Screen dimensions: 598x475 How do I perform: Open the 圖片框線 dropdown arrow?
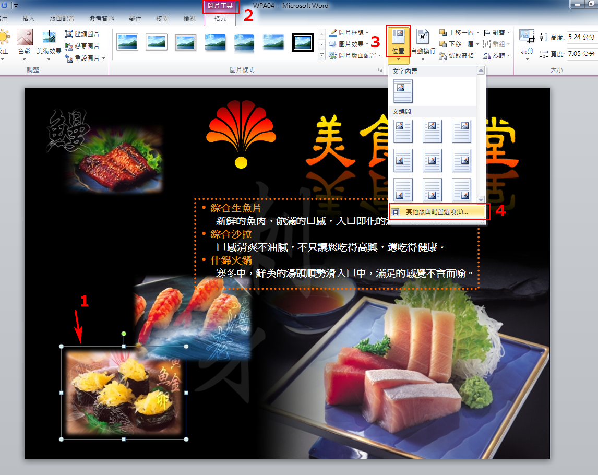(x=367, y=33)
